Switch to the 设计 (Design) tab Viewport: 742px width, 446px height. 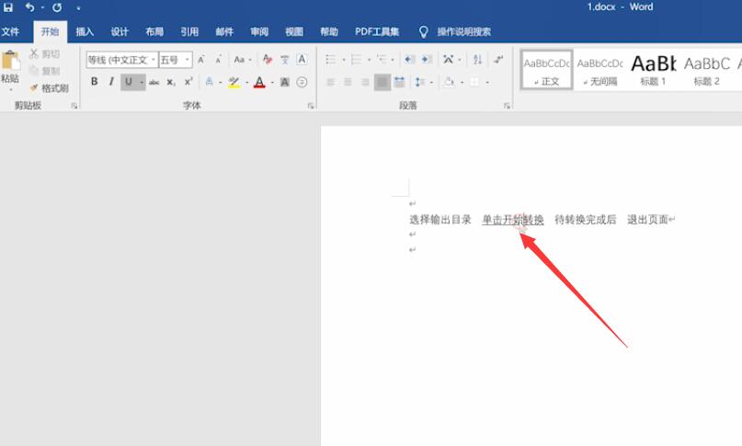[x=120, y=31]
